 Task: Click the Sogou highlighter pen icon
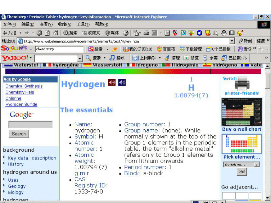(114, 49)
